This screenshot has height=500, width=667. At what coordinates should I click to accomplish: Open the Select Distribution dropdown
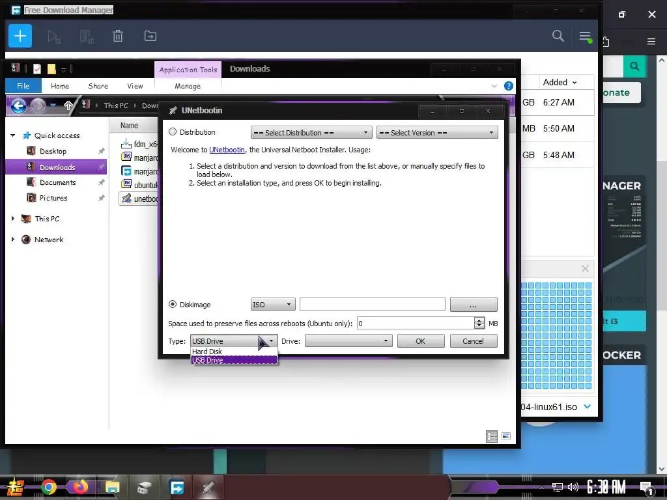[x=311, y=133]
